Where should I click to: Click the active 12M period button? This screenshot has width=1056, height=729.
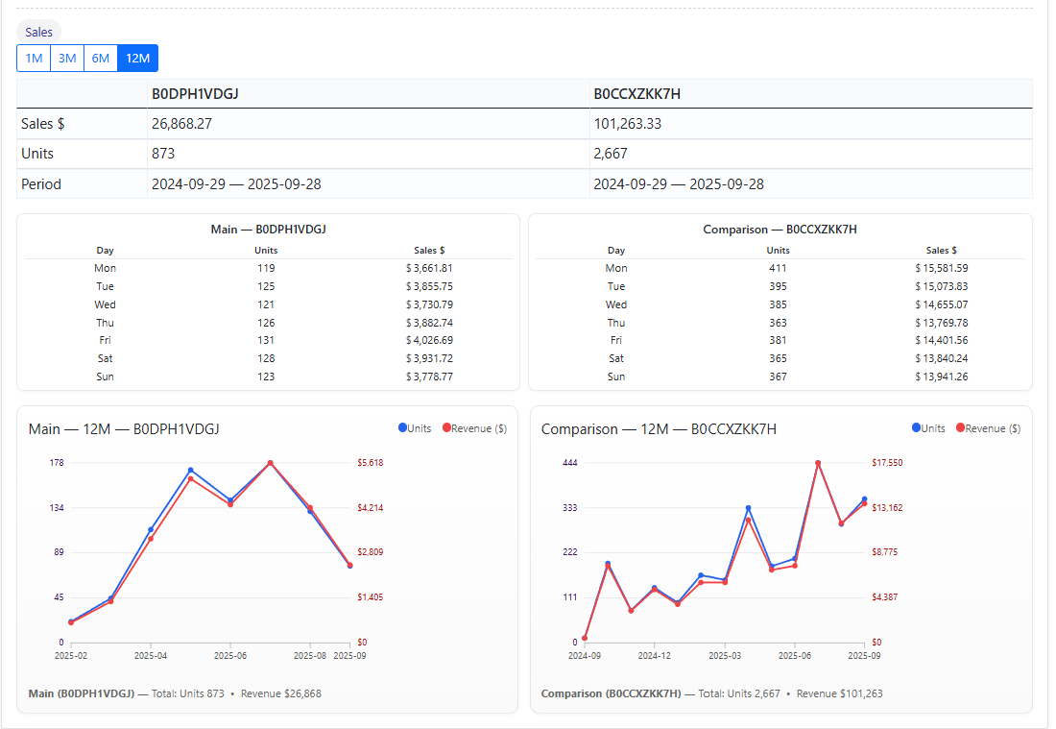click(x=137, y=59)
